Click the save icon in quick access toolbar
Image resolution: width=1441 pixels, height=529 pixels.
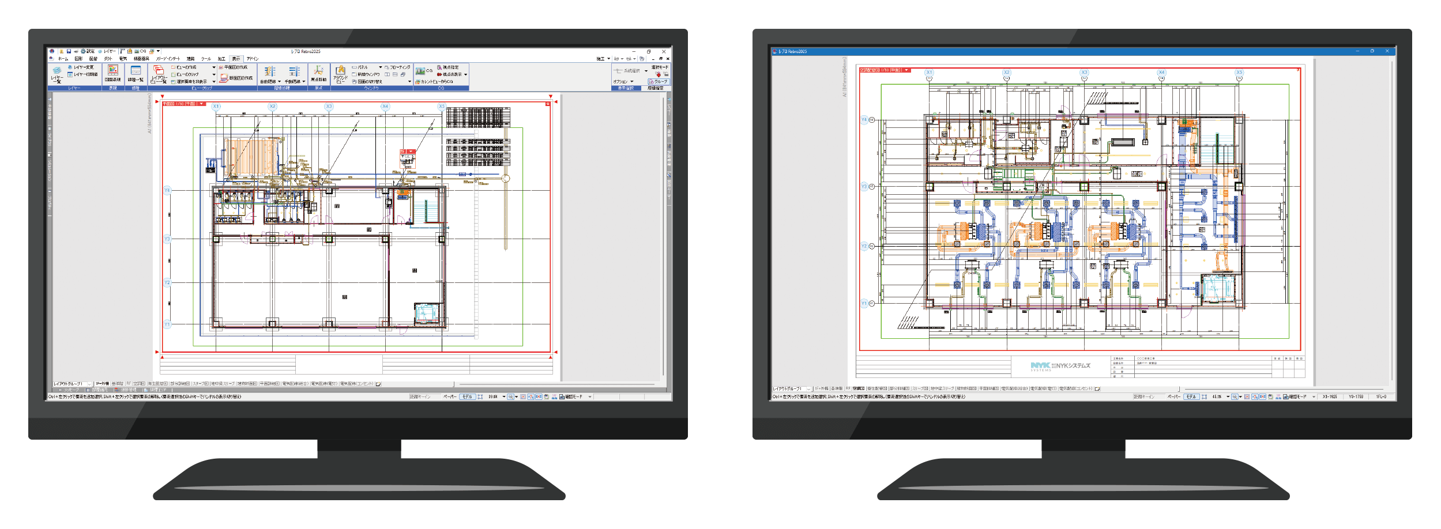point(69,51)
